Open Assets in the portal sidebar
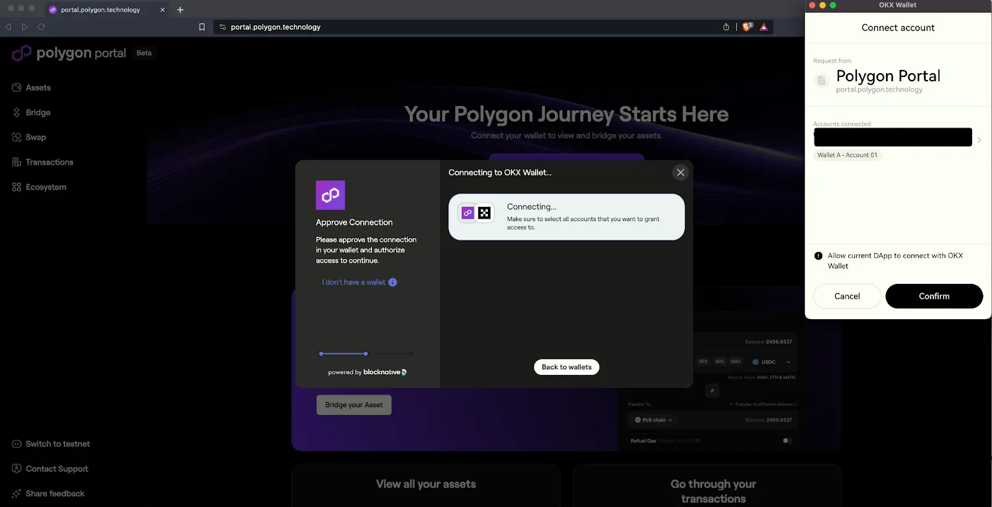Viewport: 992px width, 507px height. 31,87
